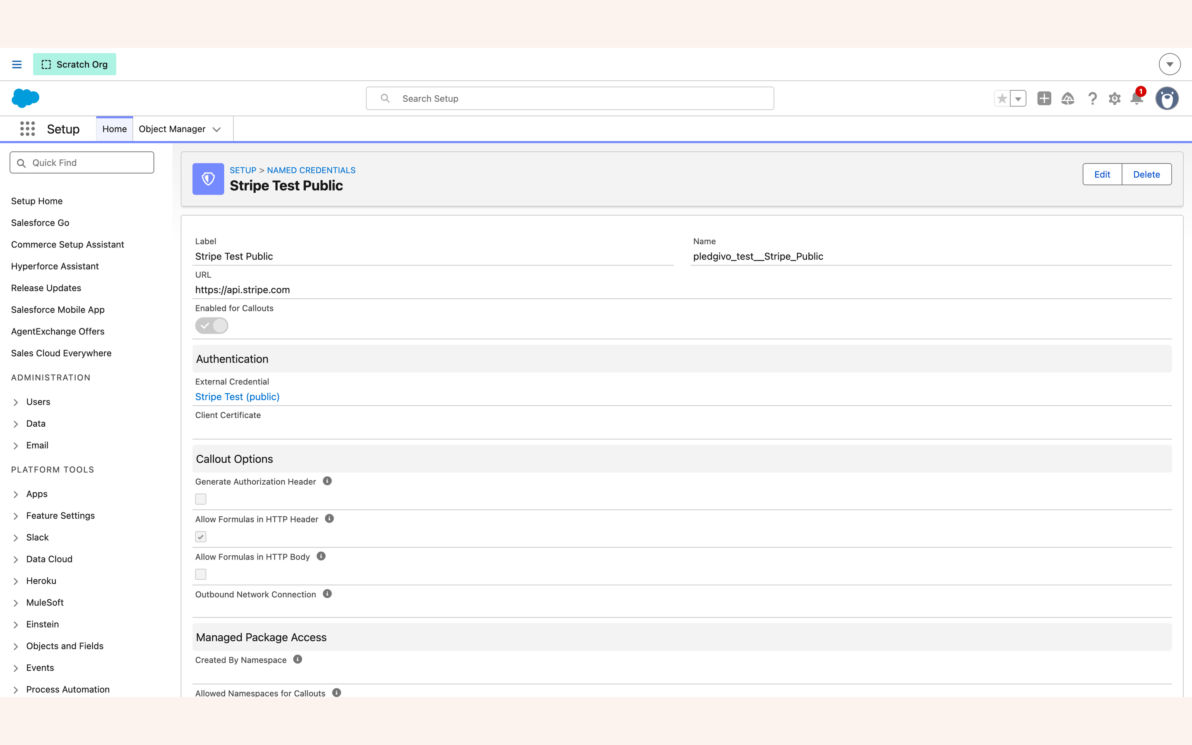The height and width of the screenshot is (745, 1192).
Task: Open Sales Cloud Everywhere
Action: coord(62,353)
